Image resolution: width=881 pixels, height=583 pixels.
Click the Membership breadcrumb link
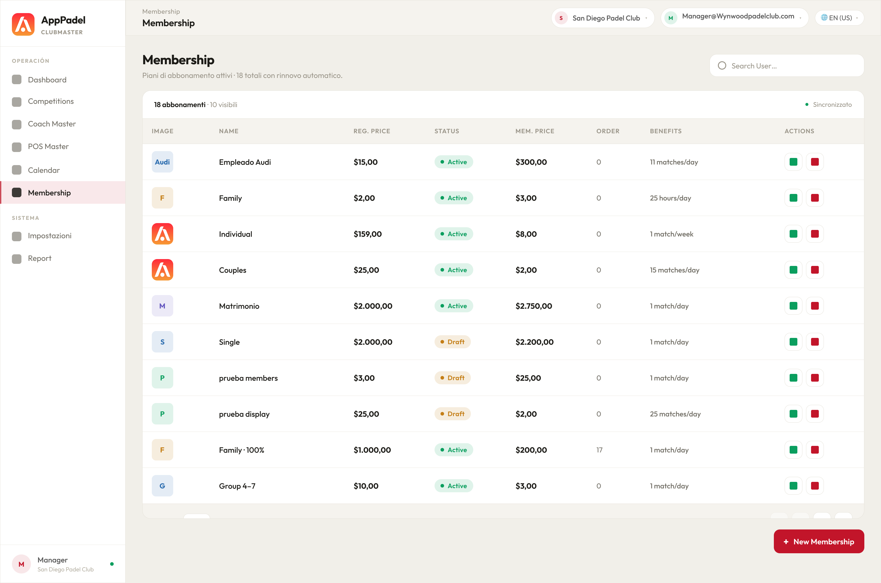coord(161,12)
